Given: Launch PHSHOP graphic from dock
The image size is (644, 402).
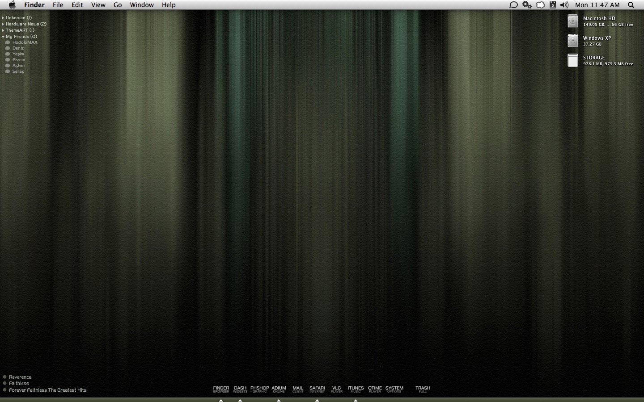Looking at the screenshot, I should click(x=259, y=389).
